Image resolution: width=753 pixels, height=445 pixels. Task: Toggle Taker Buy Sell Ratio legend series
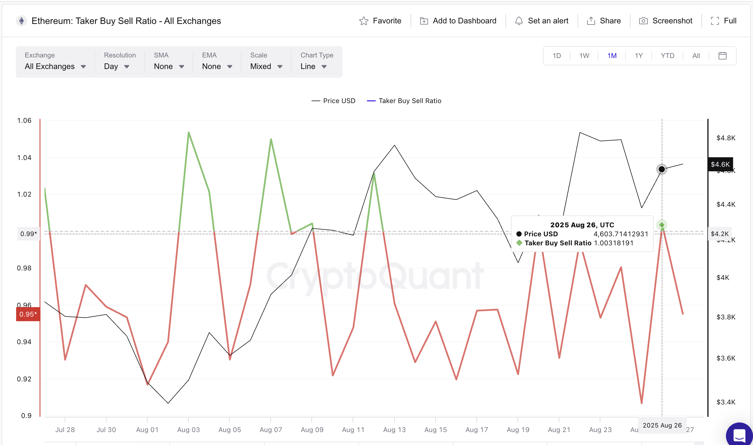(404, 101)
